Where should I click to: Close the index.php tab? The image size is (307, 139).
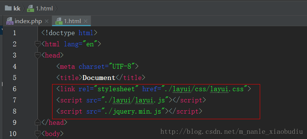46,21
